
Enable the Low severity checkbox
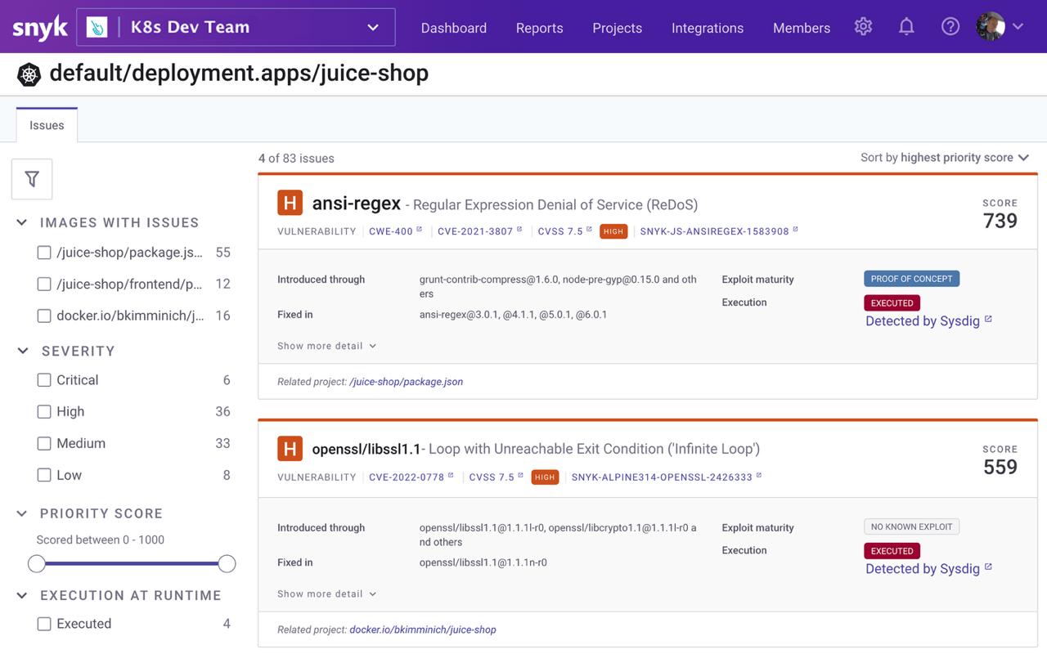click(x=44, y=475)
